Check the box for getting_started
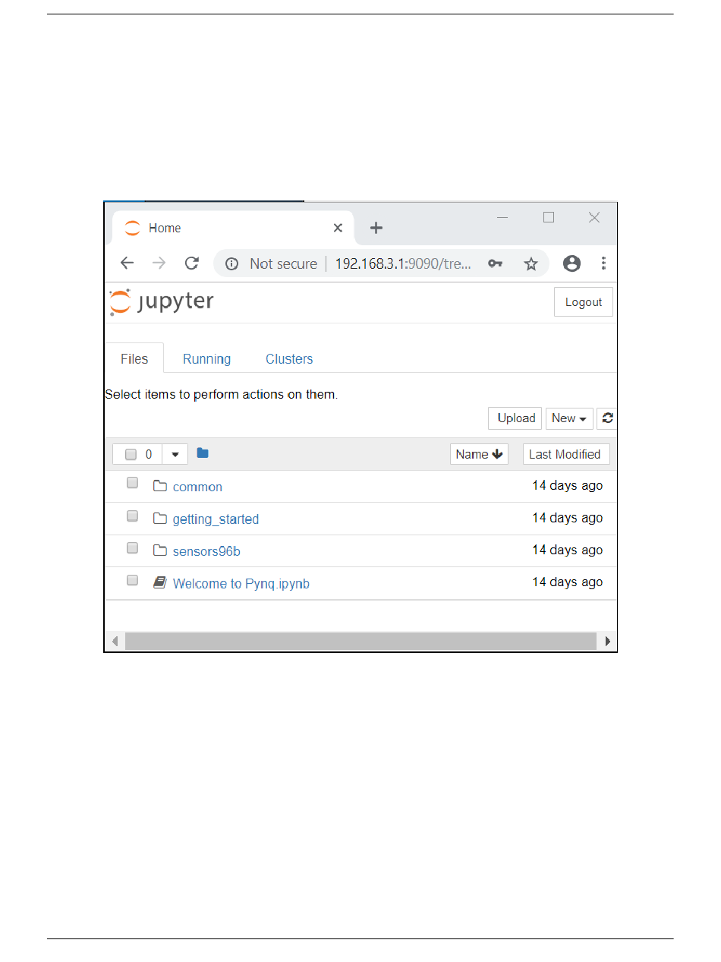 (132, 516)
